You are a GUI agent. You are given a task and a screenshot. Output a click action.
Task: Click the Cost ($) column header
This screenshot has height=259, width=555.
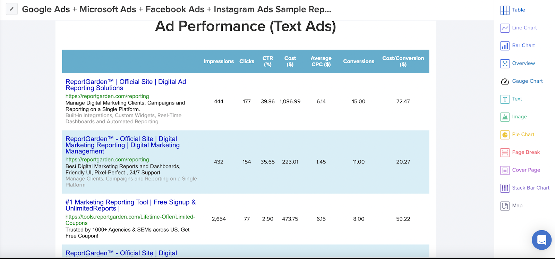(x=290, y=61)
